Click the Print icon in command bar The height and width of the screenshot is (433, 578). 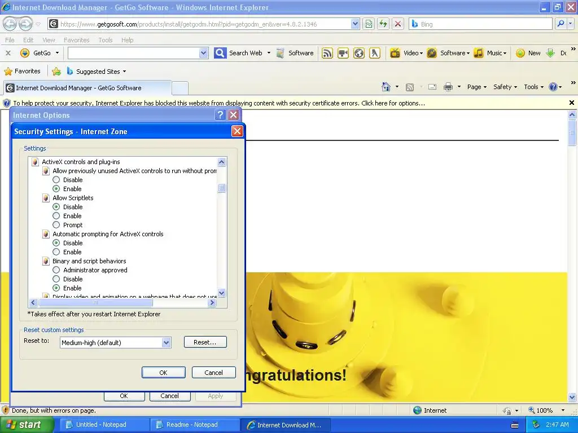tap(448, 87)
